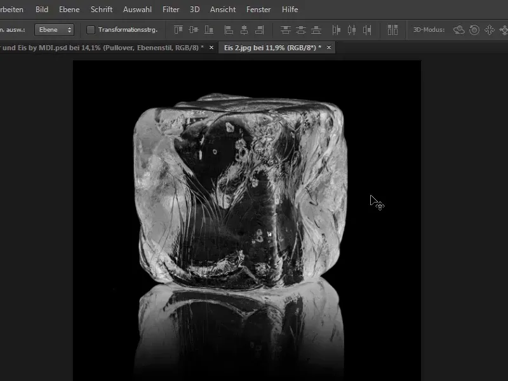Viewport: 508px width, 381px height.
Task: Select the 3D pan object mode icon
Action: pyautogui.click(x=490, y=30)
